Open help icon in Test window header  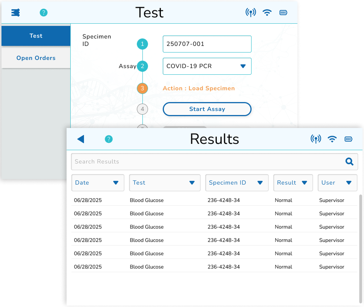pyautogui.click(x=44, y=13)
